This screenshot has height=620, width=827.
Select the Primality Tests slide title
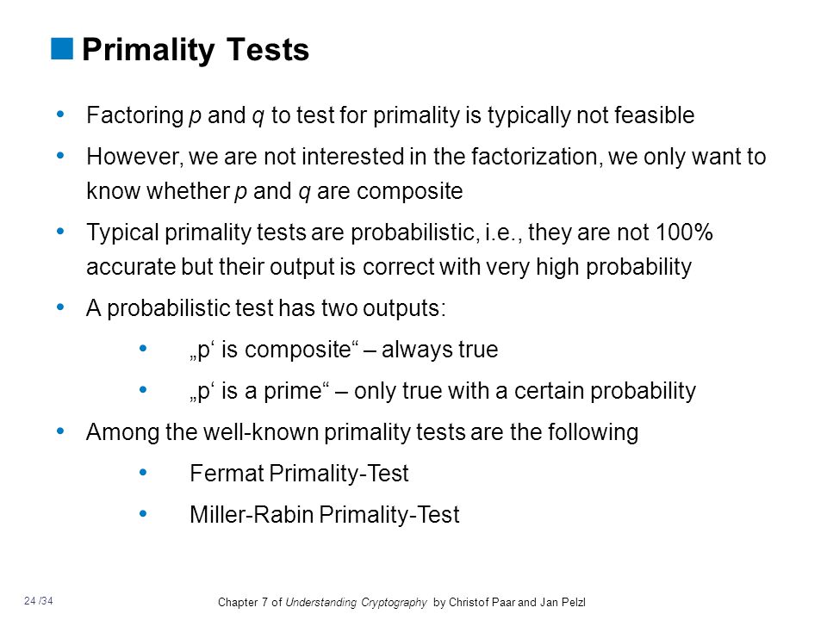[196, 50]
